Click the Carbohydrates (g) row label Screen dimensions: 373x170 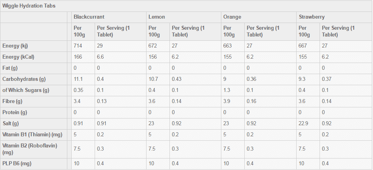point(24,79)
